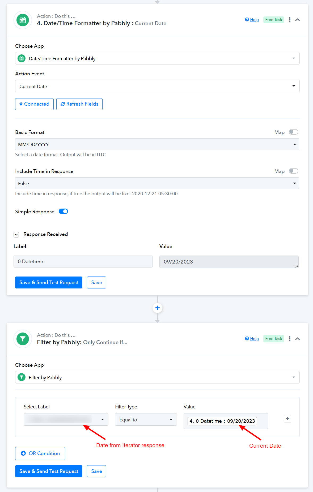The width and height of the screenshot is (313, 492).
Task: Click Save & Send Test Request in Date/Time step
Action: [x=49, y=283]
